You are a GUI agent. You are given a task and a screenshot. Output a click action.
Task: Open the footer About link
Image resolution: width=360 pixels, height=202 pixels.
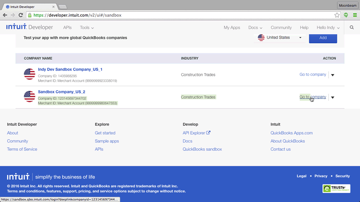point(13,133)
